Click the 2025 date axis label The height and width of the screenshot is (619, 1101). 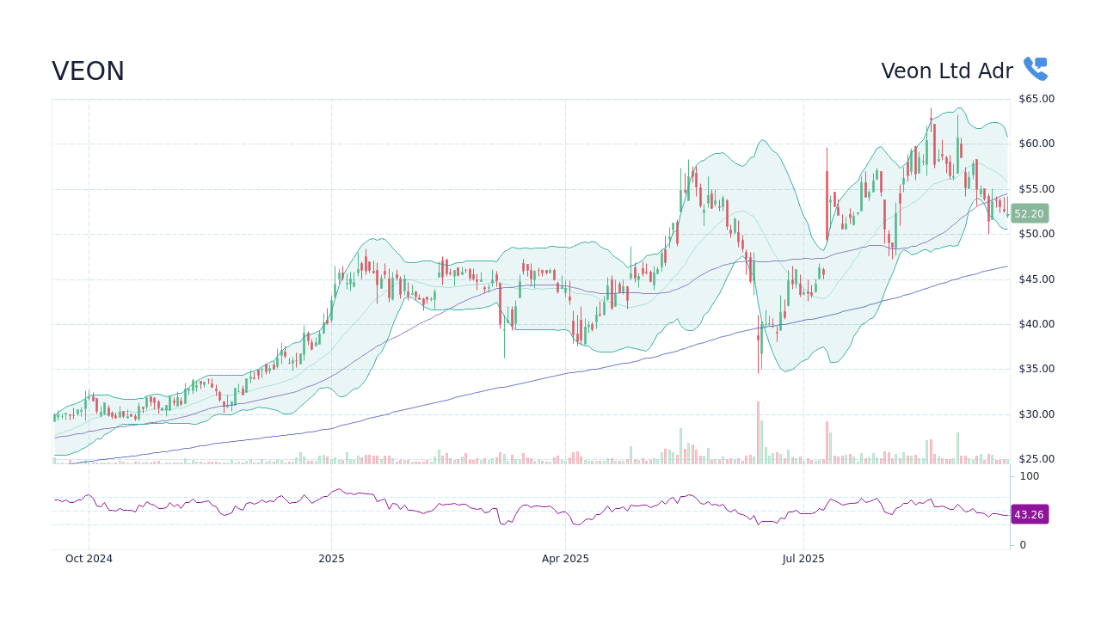331,558
